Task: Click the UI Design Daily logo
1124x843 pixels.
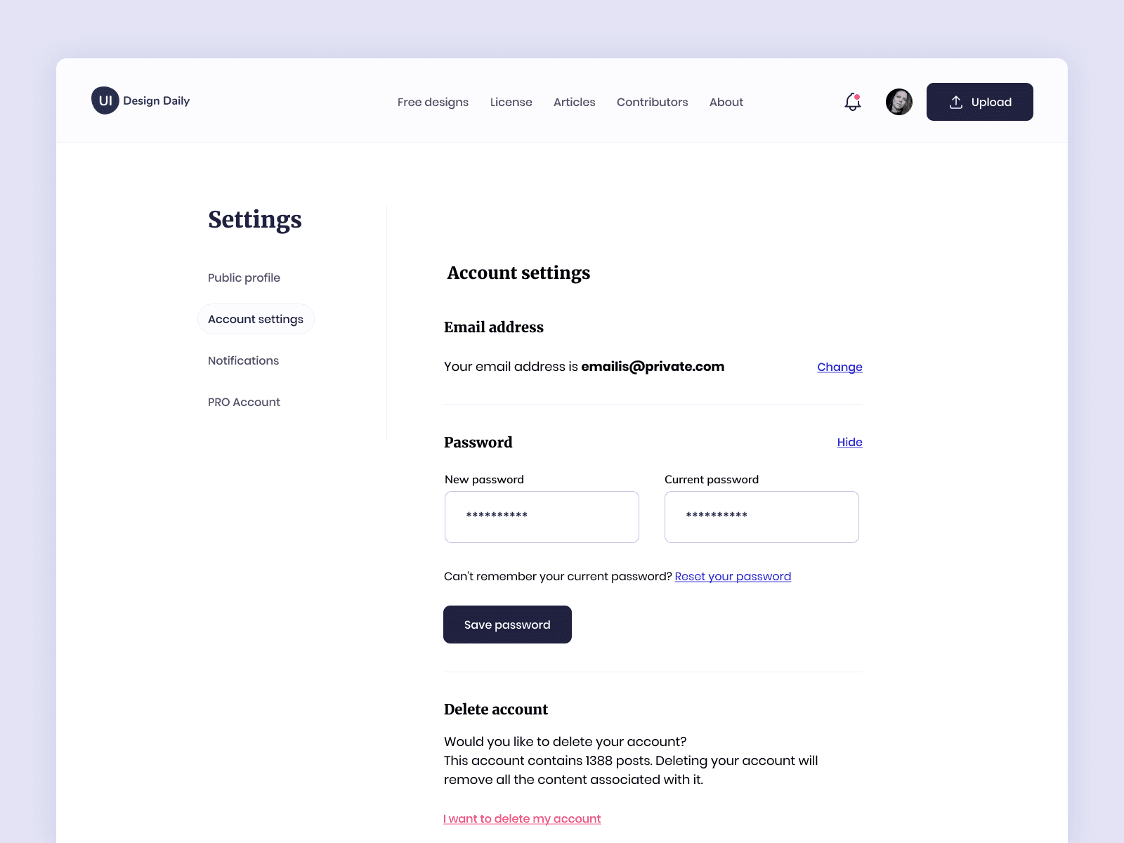Action: pyautogui.click(x=140, y=100)
